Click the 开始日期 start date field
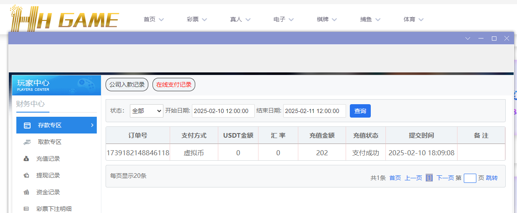 point(223,111)
